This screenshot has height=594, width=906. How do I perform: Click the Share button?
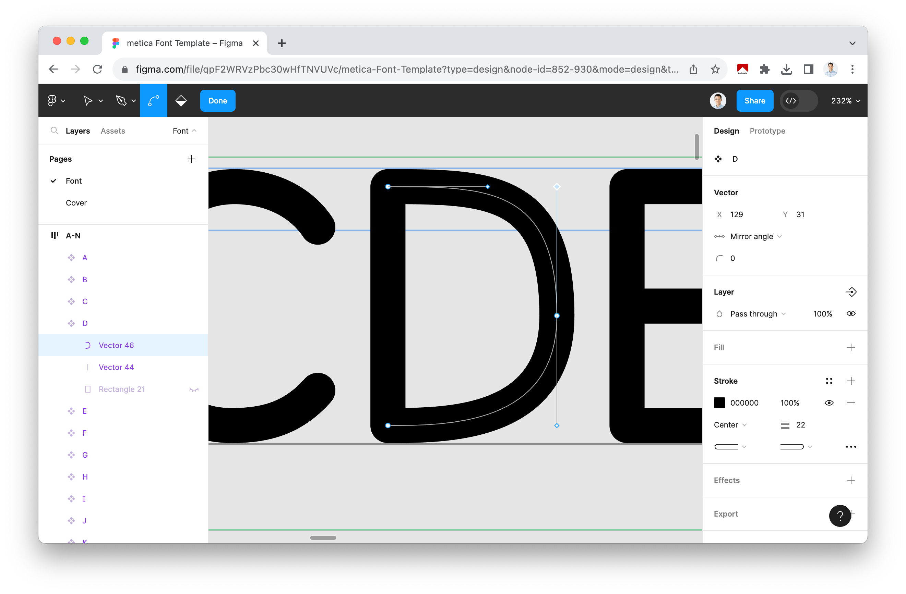click(x=755, y=100)
